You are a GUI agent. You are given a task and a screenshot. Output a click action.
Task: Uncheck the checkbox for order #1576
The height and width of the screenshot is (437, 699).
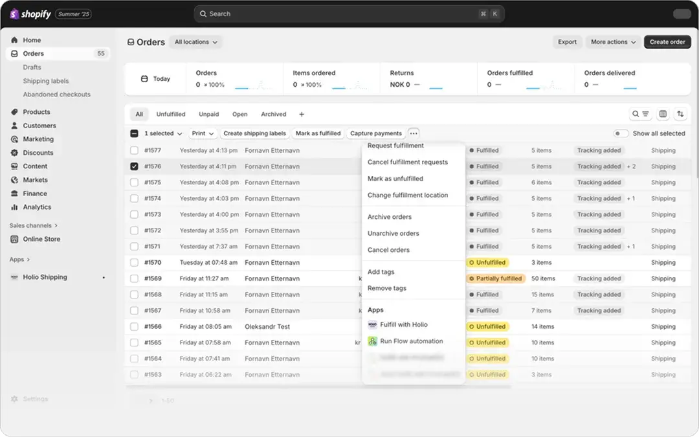coord(134,166)
